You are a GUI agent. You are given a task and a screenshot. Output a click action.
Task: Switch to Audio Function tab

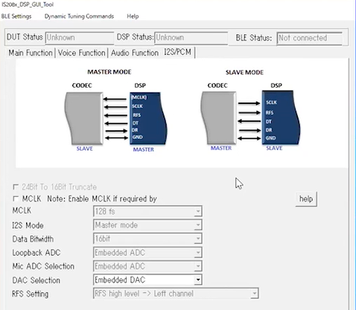[x=135, y=53]
